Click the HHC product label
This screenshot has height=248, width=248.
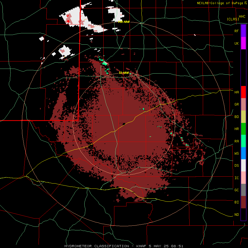242,17
